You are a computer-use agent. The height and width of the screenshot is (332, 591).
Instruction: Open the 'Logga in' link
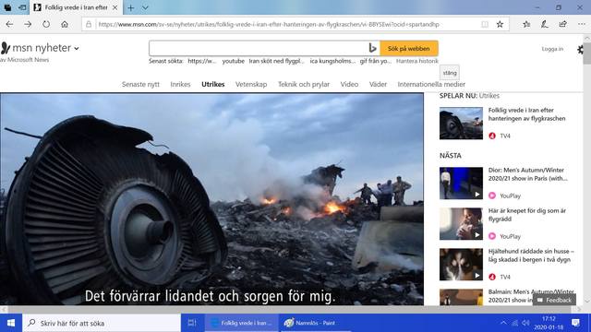[552, 49]
